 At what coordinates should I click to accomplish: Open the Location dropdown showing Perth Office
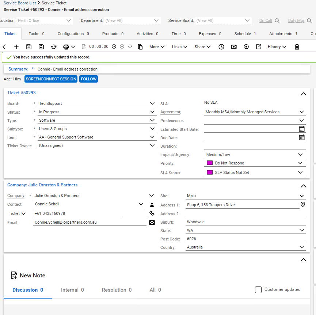point(45,20)
